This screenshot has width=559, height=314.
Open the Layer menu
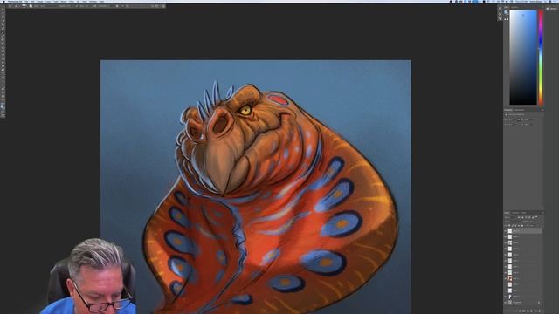click(48, 2)
